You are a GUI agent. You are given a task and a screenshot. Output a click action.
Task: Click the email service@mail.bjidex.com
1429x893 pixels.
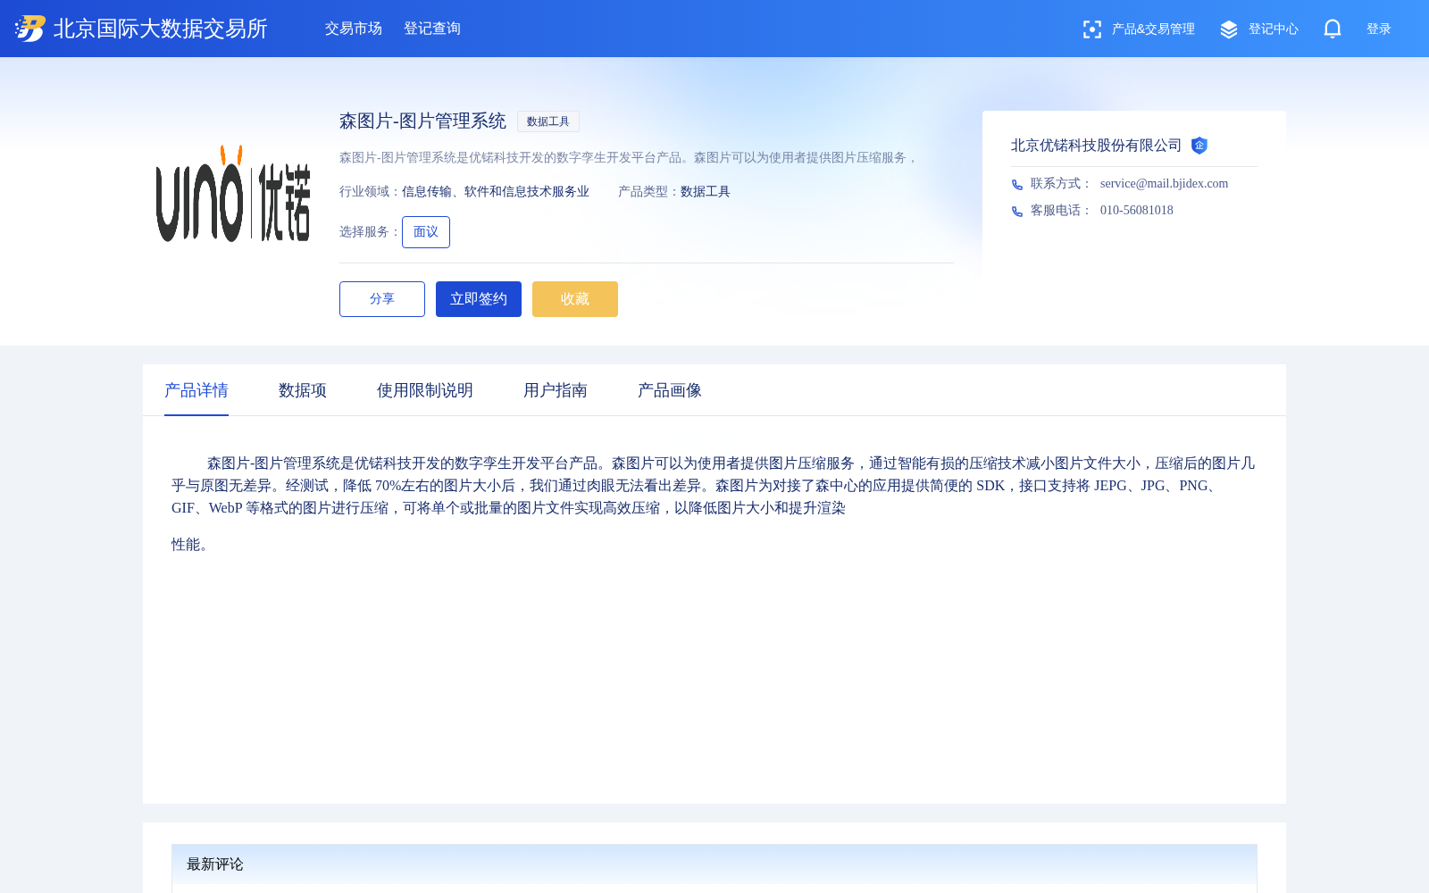tap(1164, 183)
